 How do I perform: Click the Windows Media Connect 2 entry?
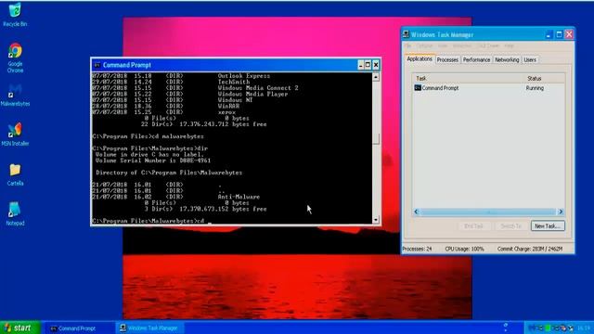pos(258,88)
